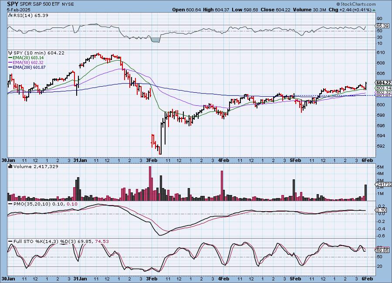Viewport: 392px width, 283px height.
Task: Click the 30Jan date on the bottom-most axis
Action: 8,279
